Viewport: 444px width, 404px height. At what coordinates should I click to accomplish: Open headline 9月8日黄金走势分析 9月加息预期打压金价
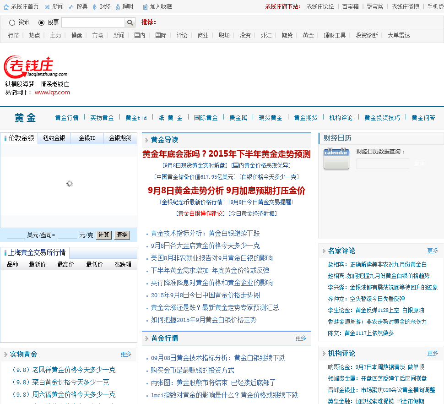(226, 191)
